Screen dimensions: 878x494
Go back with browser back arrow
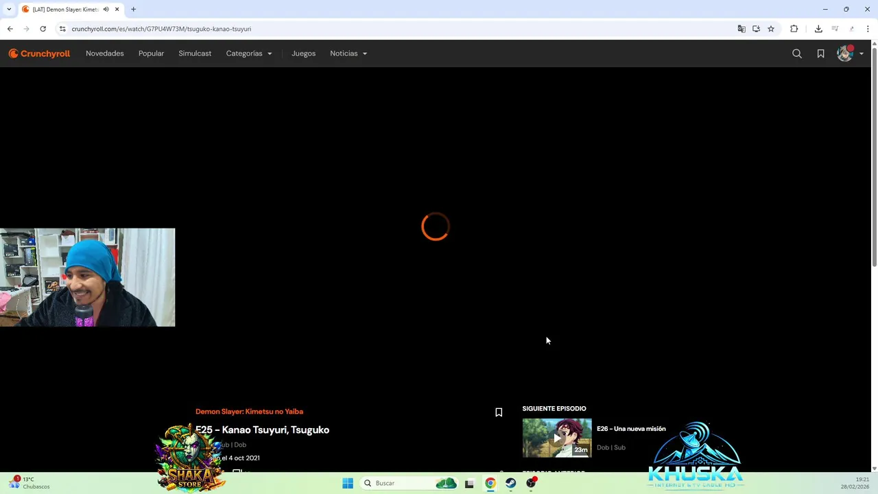[10, 29]
